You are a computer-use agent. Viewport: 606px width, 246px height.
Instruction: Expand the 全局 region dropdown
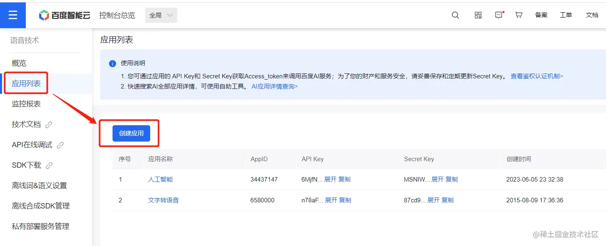[161, 15]
